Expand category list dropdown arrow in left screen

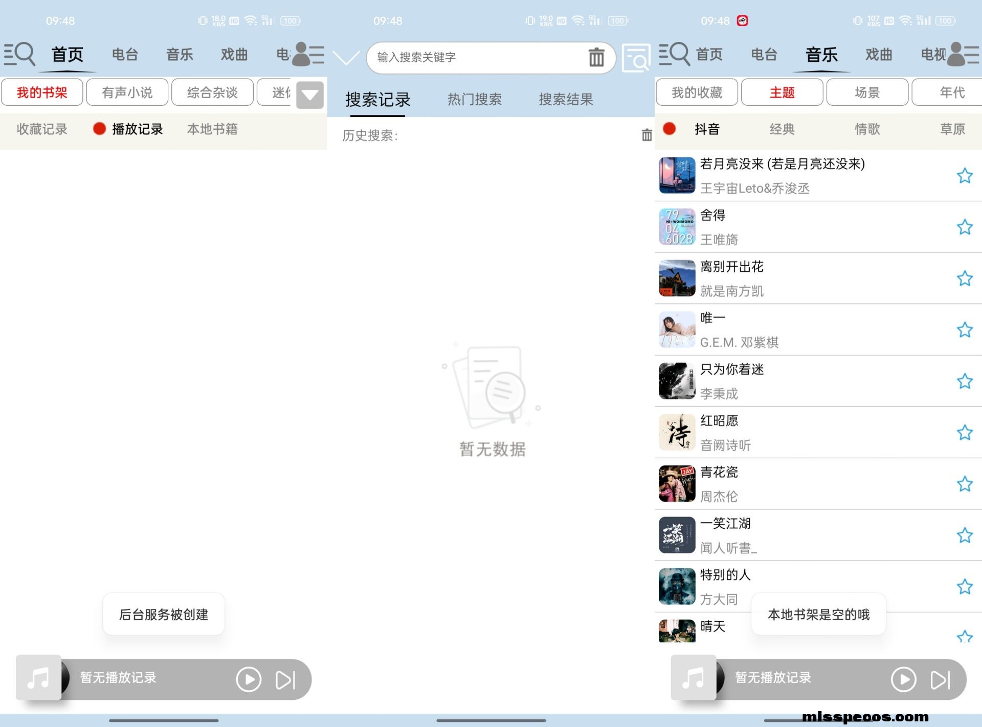[310, 95]
